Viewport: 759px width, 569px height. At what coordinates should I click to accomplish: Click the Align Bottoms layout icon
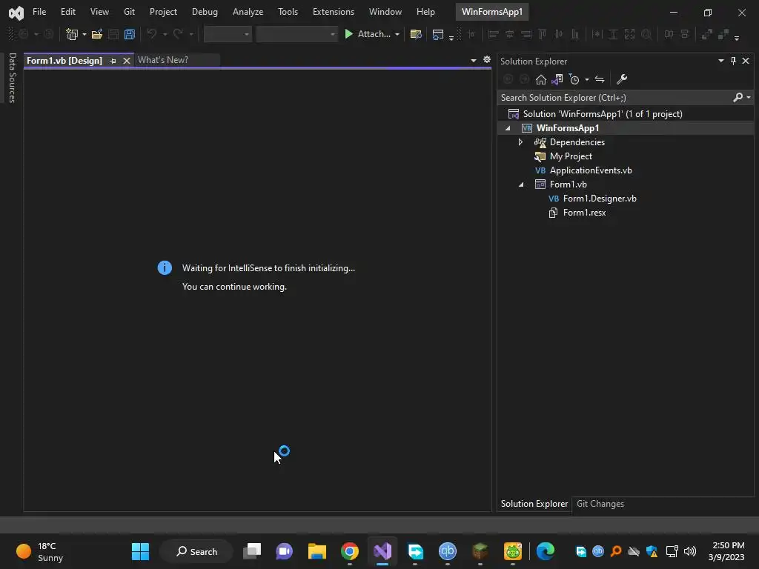click(575, 34)
